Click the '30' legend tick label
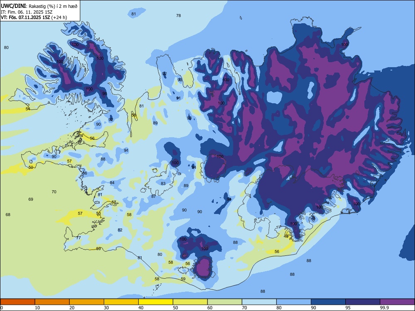 click(106, 308)
